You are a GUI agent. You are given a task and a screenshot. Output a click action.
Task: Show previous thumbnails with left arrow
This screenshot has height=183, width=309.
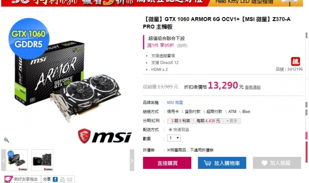coord(3,160)
